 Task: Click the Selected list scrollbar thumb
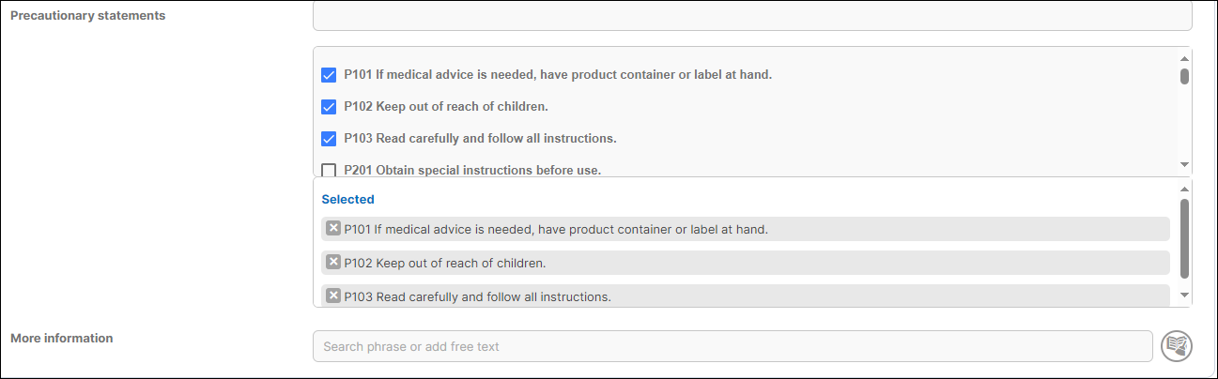pyautogui.click(x=1184, y=237)
